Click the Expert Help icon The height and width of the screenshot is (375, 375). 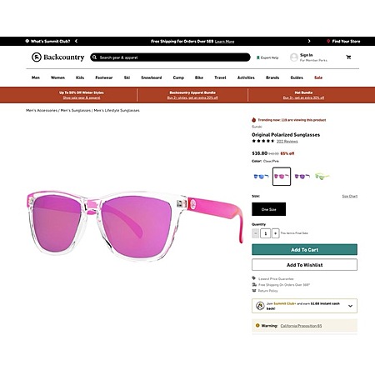257,57
